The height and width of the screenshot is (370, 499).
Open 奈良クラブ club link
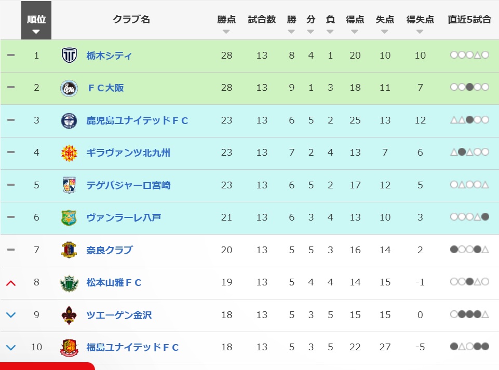click(x=110, y=250)
